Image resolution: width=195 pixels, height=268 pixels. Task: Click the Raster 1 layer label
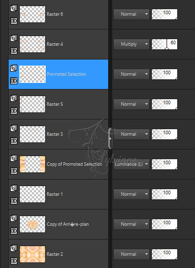click(x=55, y=194)
